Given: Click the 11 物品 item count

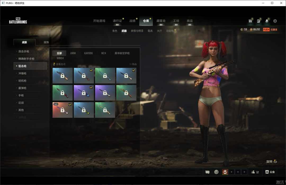Looking at the screenshot, I should coord(133,64).
